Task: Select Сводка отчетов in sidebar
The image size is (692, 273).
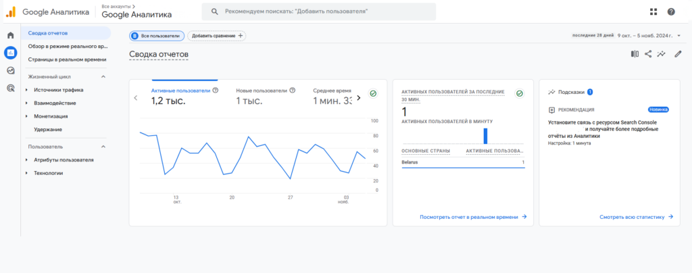Action: 66,33
